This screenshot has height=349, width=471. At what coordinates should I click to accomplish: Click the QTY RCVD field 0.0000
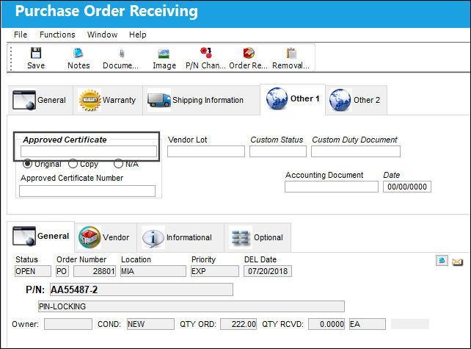pyautogui.click(x=326, y=324)
